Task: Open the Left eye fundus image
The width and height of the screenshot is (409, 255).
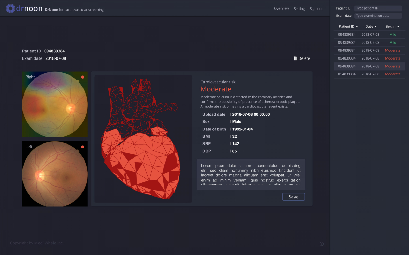Action: tap(55, 174)
